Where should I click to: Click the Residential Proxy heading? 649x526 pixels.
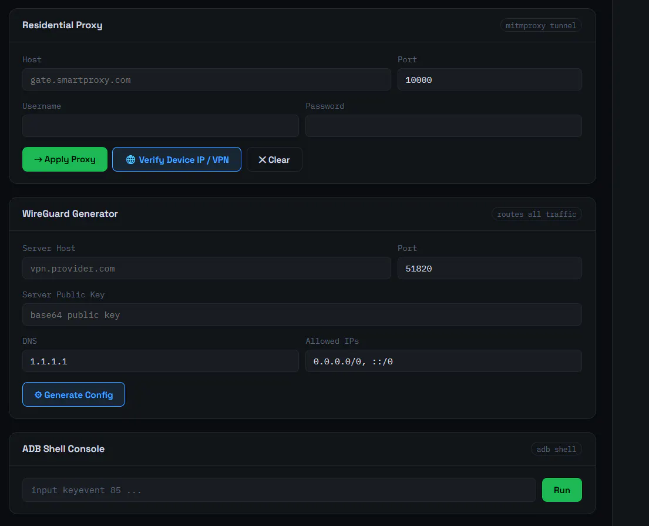(x=62, y=25)
